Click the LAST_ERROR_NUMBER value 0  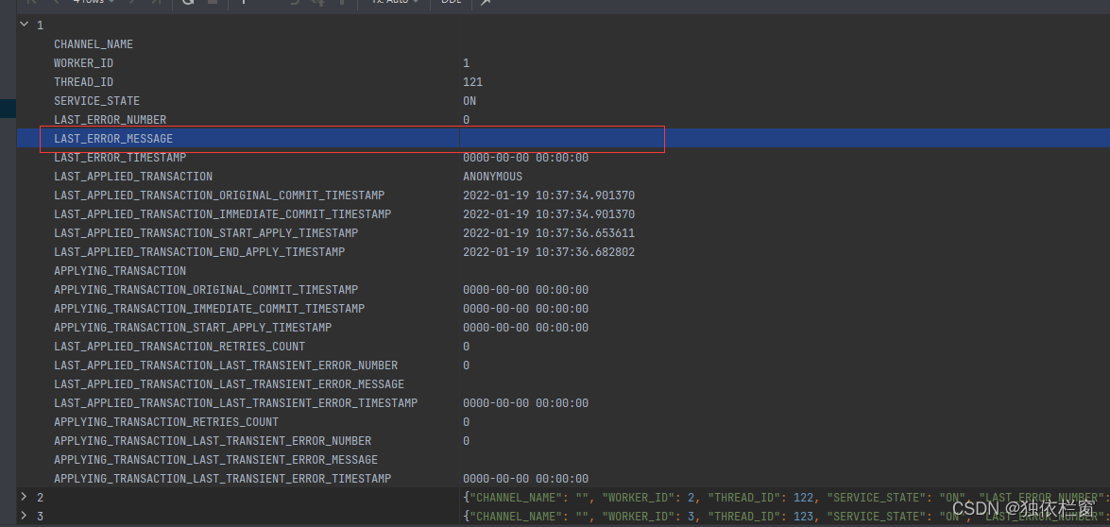click(x=466, y=120)
